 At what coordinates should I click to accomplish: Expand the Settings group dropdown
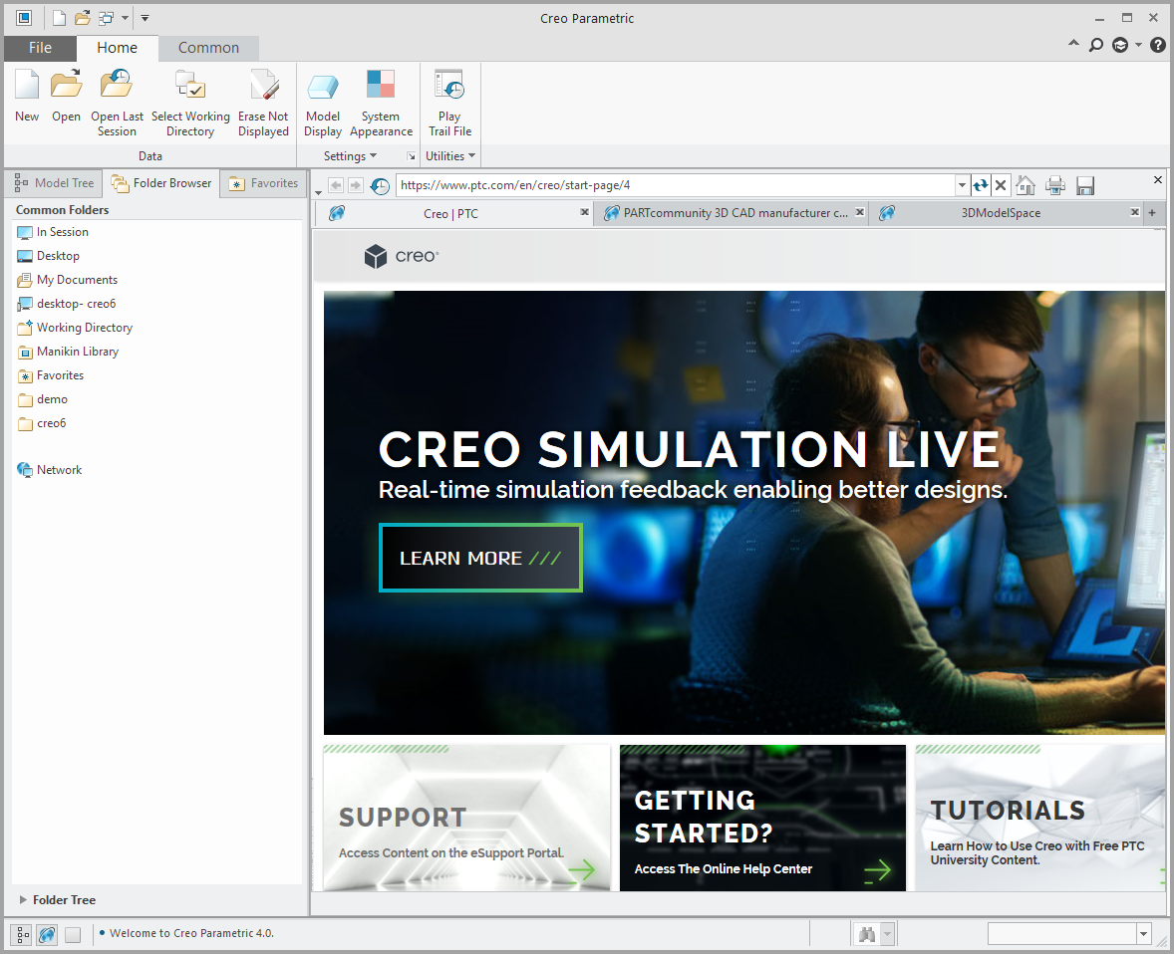coord(350,156)
